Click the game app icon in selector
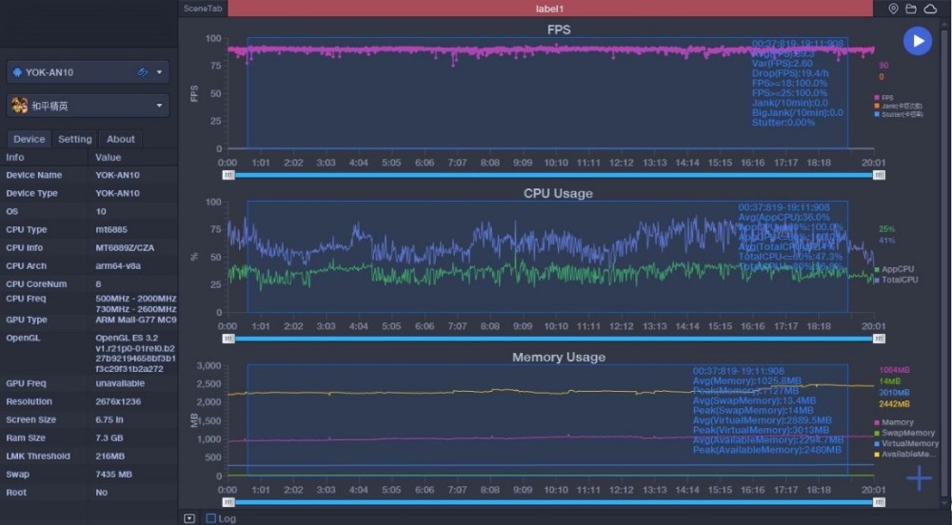This screenshot has height=525, width=952. coord(19,106)
